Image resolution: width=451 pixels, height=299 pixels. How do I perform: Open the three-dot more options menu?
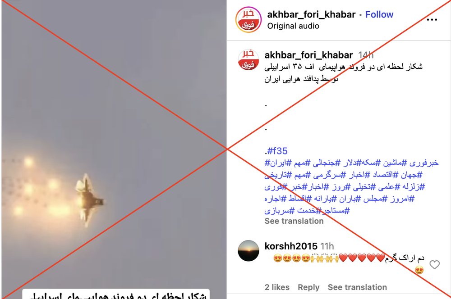pos(432,19)
